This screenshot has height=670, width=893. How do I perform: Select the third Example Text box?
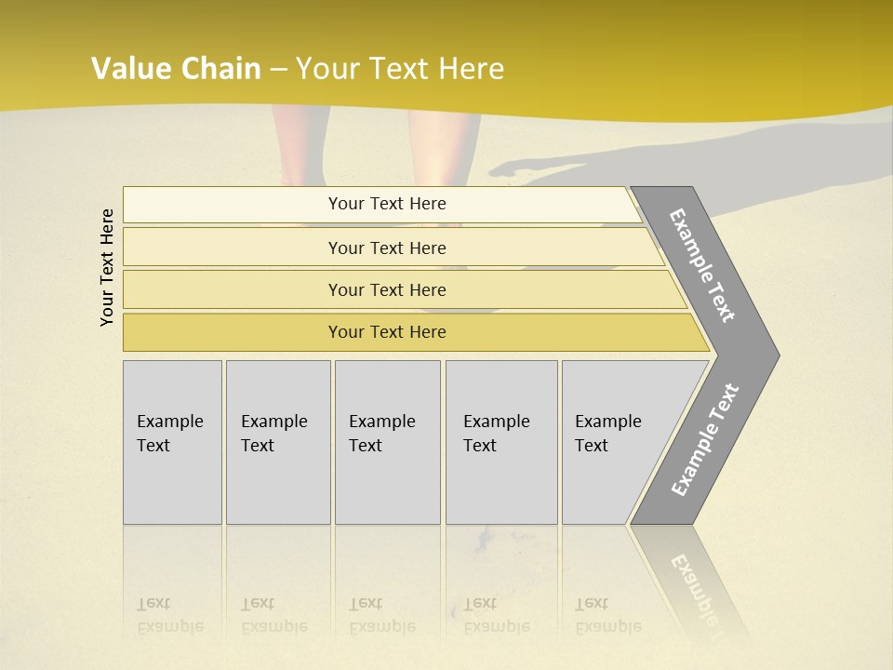(386, 442)
